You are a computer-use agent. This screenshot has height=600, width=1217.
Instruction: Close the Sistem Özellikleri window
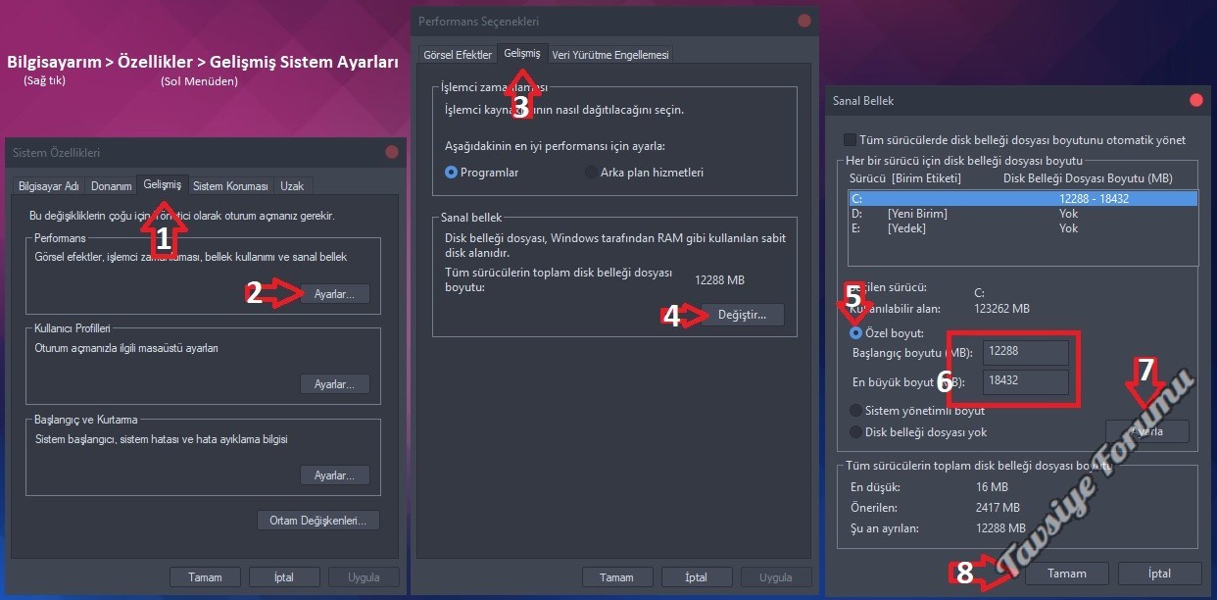[x=392, y=152]
